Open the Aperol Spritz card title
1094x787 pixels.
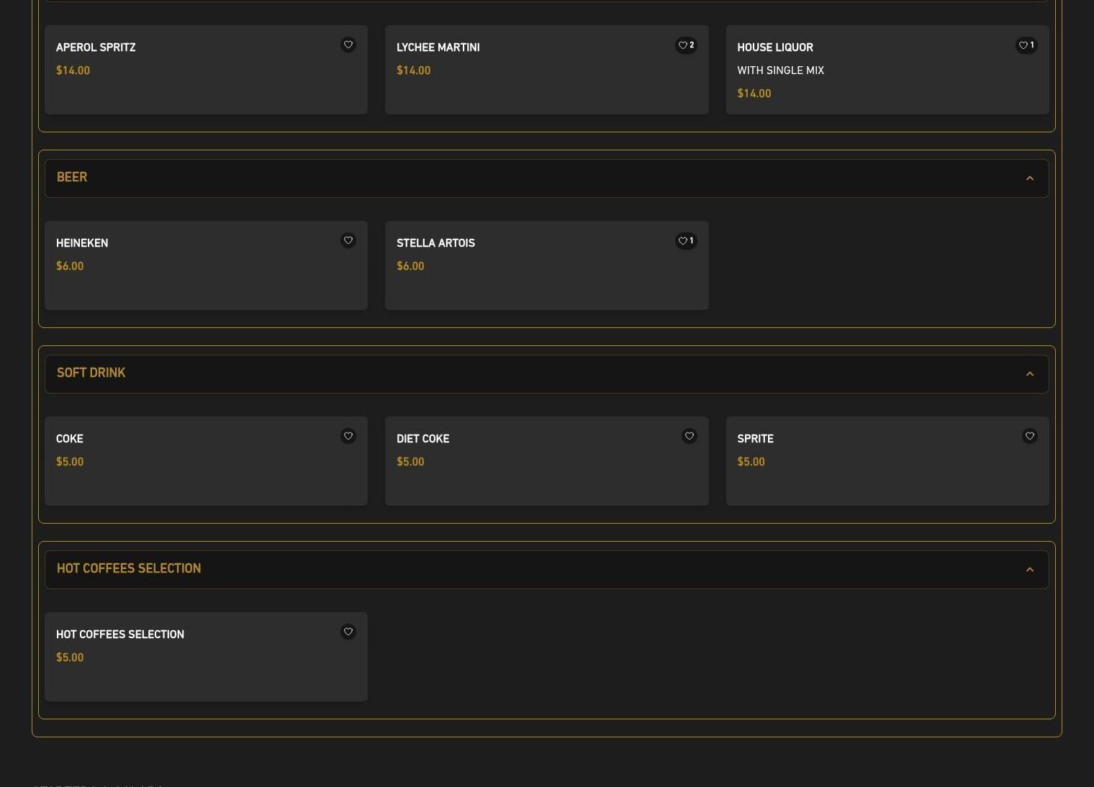(96, 47)
